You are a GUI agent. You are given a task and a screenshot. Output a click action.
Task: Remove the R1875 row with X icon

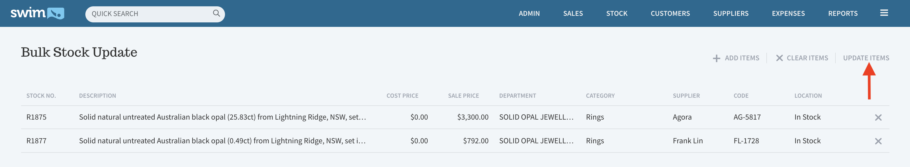(x=878, y=117)
